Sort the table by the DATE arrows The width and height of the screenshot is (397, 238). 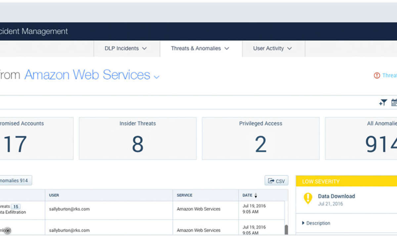click(x=255, y=195)
